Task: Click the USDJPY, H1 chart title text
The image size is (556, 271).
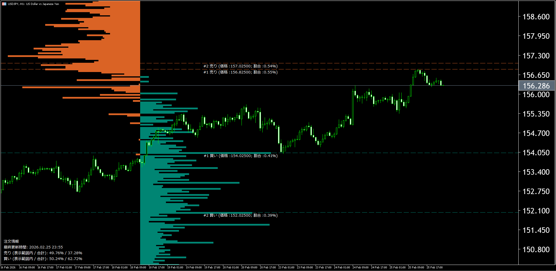Action: point(33,4)
